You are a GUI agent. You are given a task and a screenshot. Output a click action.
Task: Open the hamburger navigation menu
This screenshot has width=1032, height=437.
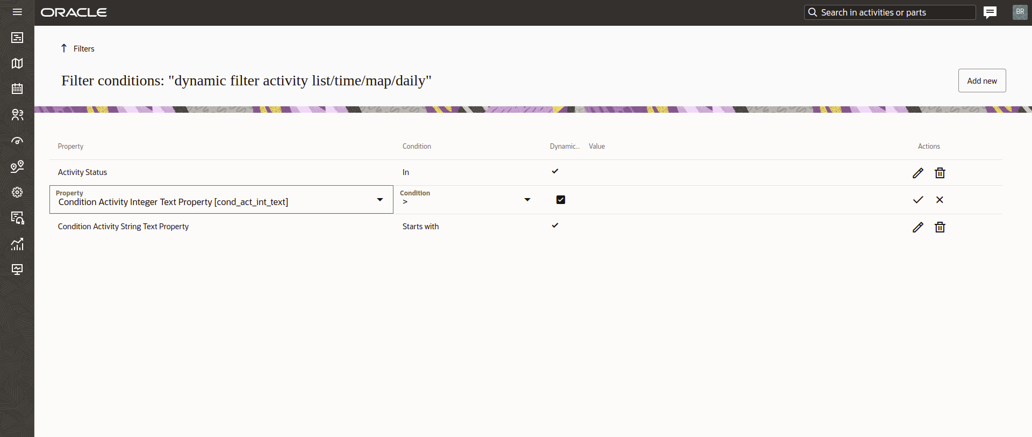click(17, 12)
